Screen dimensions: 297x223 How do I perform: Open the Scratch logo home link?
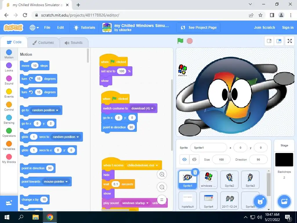click(x=13, y=28)
